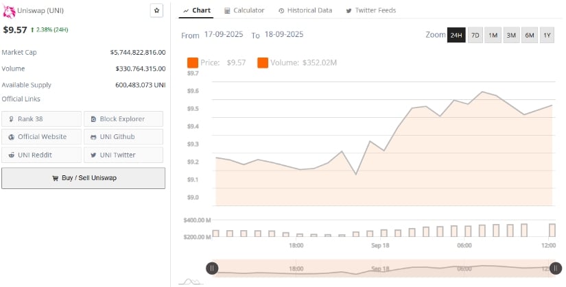
Task: Click the $400.00 M volume axis label
Action: 197,220
